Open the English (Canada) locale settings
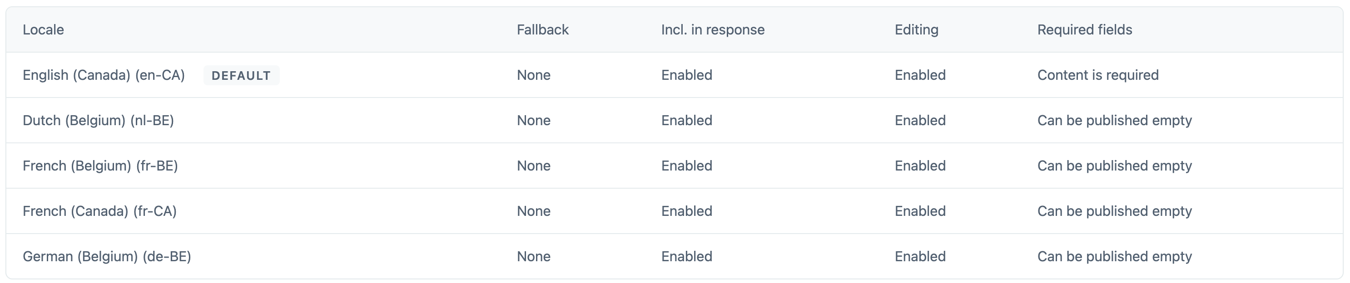 (x=104, y=75)
